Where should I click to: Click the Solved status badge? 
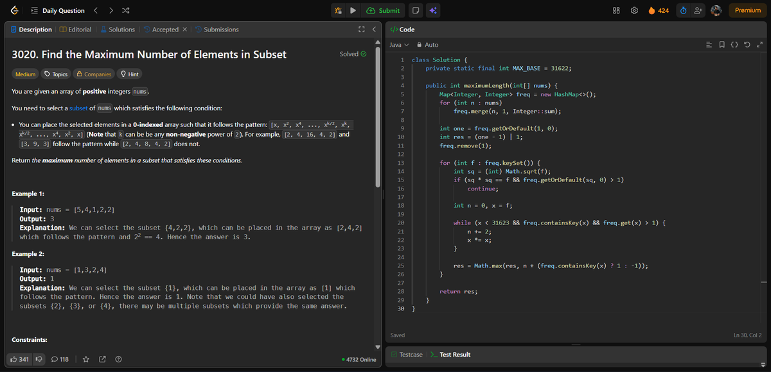click(x=353, y=54)
